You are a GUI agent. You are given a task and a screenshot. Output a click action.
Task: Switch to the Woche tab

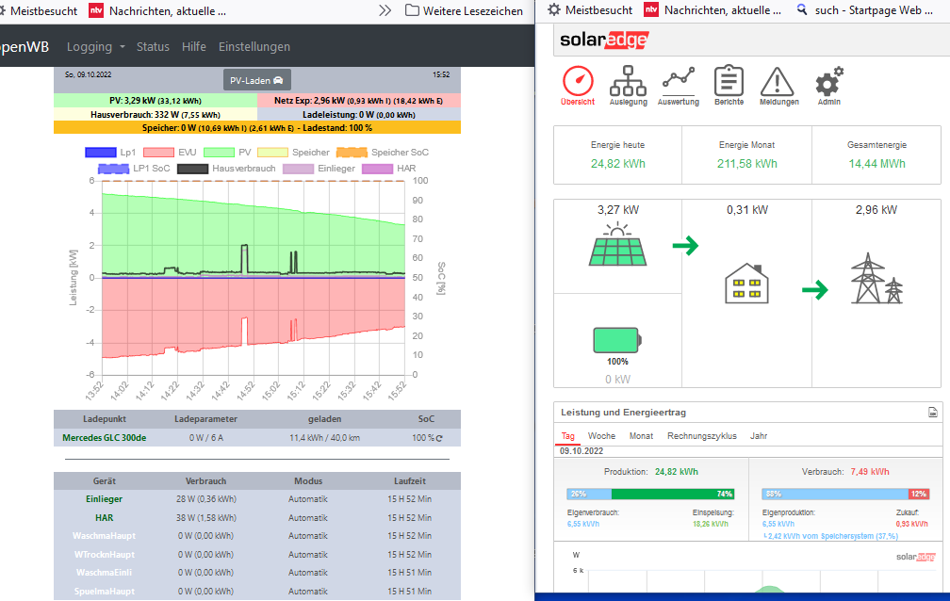tap(601, 436)
